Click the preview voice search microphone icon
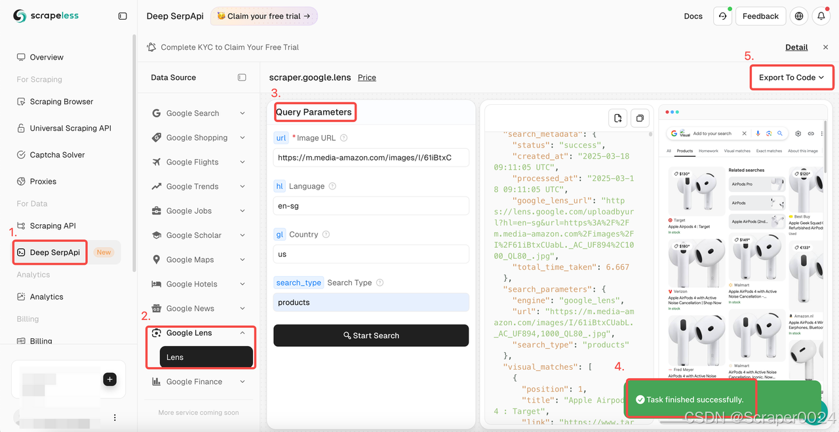Screen dimensions: 839x432 click(x=758, y=133)
